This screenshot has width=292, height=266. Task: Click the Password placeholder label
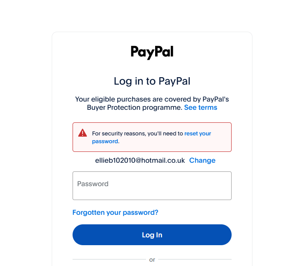tap(93, 184)
